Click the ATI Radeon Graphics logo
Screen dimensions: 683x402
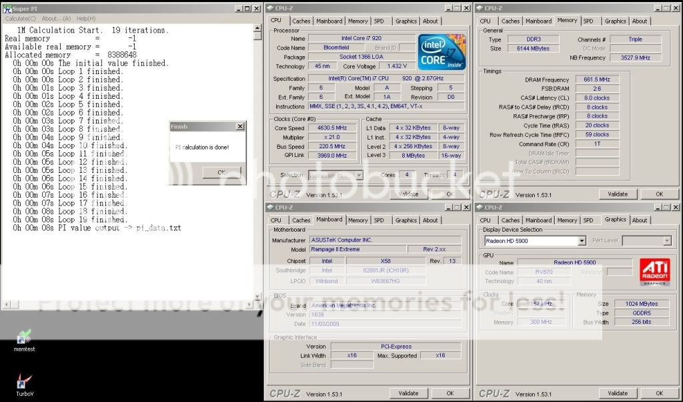coord(655,272)
